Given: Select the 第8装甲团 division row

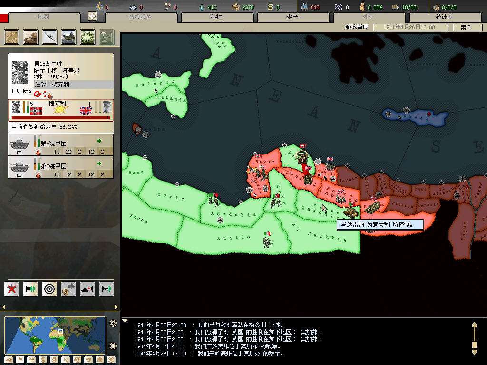Looking at the screenshot, I should 60,144.
